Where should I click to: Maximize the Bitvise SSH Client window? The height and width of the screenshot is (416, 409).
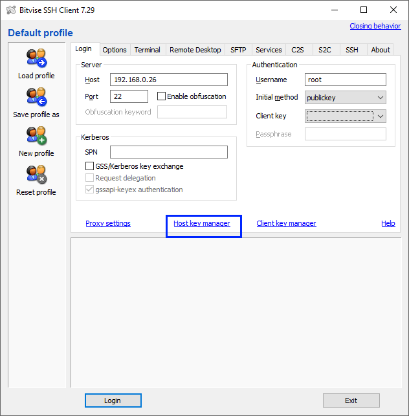pyautogui.click(x=364, y=10)
